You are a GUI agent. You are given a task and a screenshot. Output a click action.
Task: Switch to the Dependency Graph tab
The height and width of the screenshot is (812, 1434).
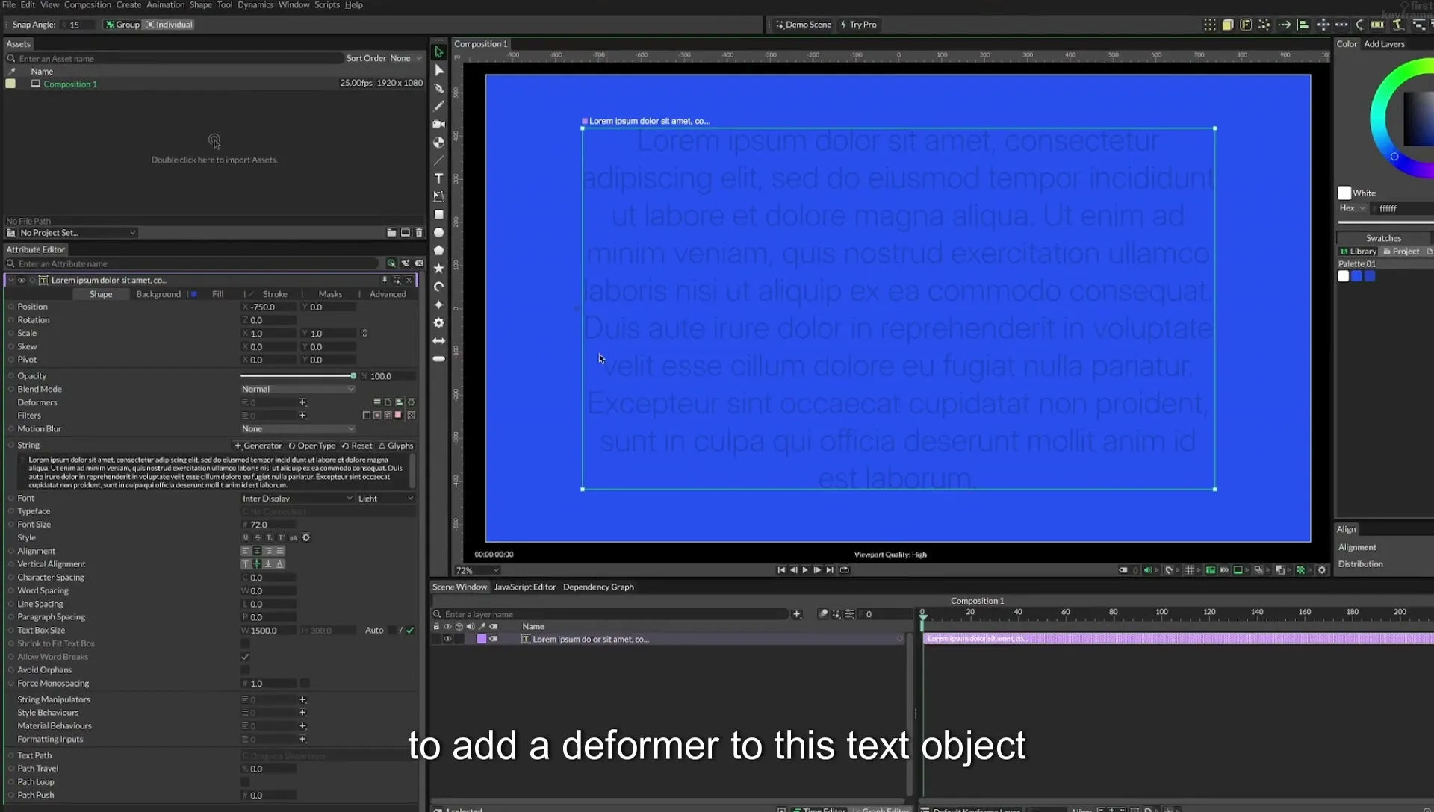[x=598, y=587]
